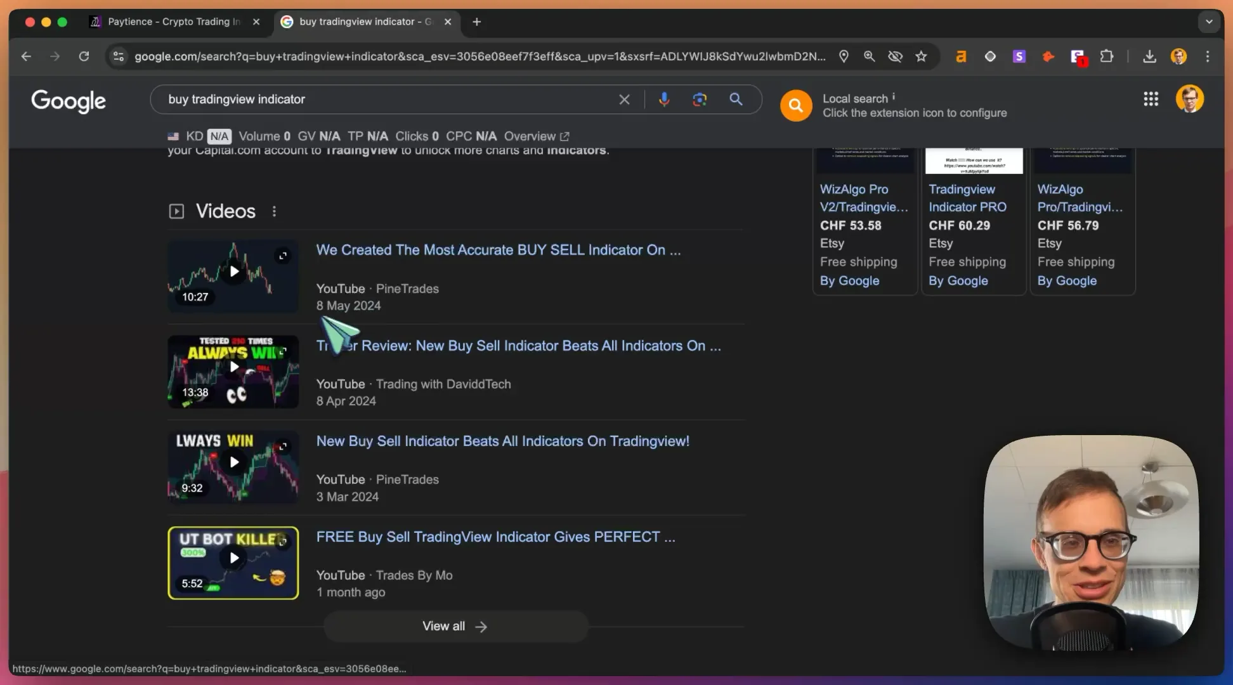Click the View all videos button

click(455, 627)
